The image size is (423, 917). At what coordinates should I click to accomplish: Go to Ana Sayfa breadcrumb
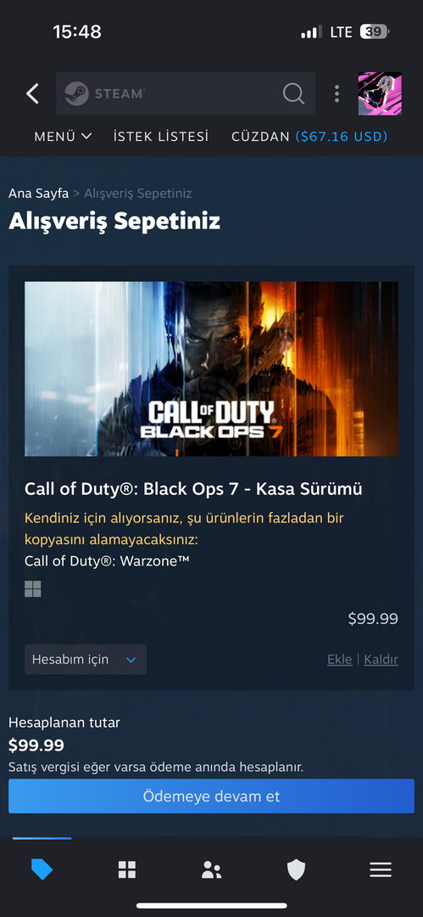point(38,193)
